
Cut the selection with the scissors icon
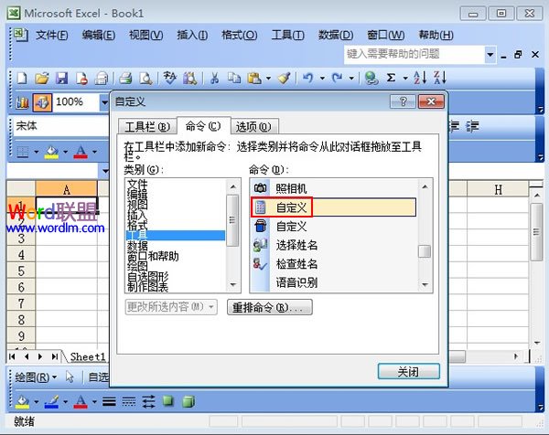click(214, 78)
